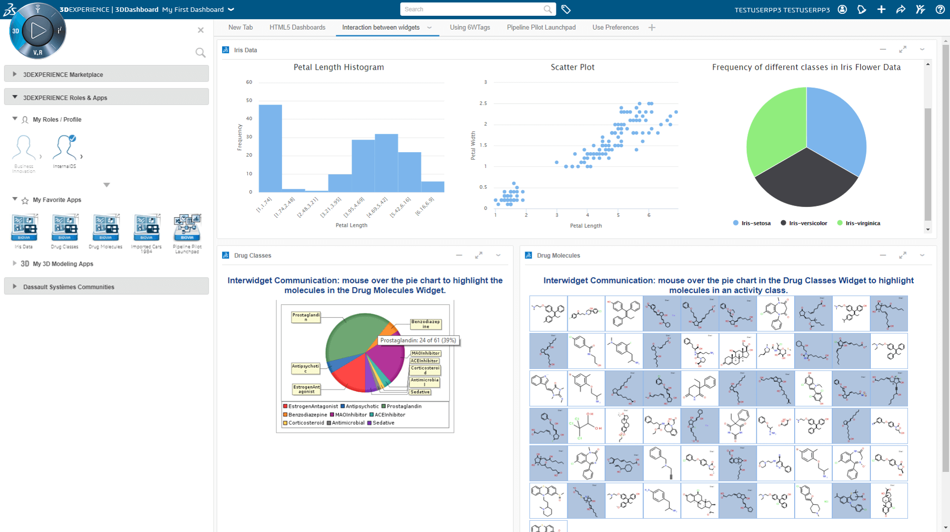Select the Business Innovation role
The image size is (950, 532).
coord(24,154)
